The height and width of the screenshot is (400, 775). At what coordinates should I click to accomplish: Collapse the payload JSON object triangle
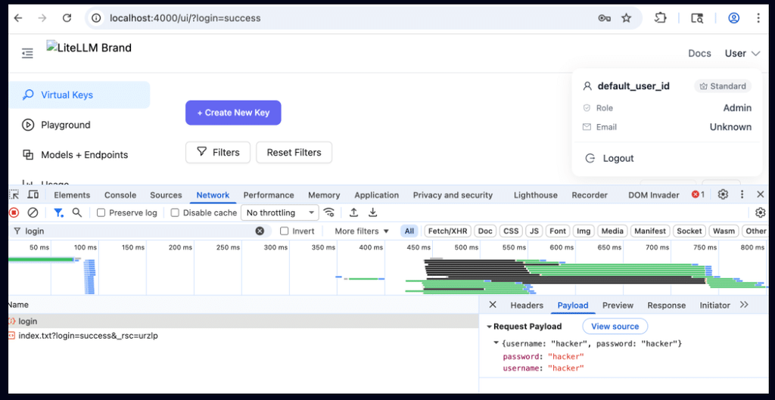point(496,343)
